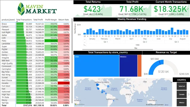The width and height of the screenshot is (190, 107).
Task: Sort by Total Transactions column header
Action: coord(24,20)
